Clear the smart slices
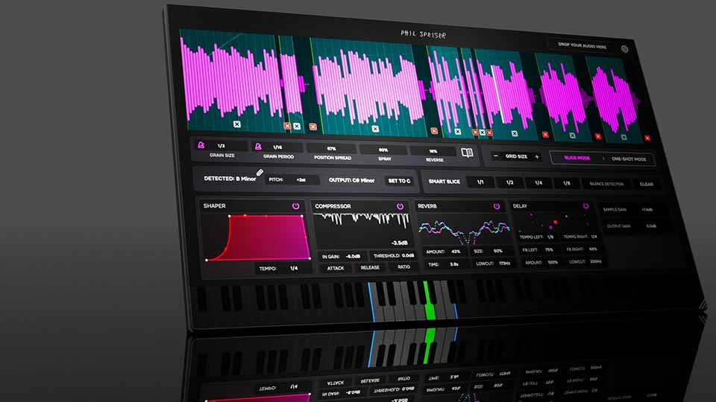716x402 pixels. click(x=645, y=184)
